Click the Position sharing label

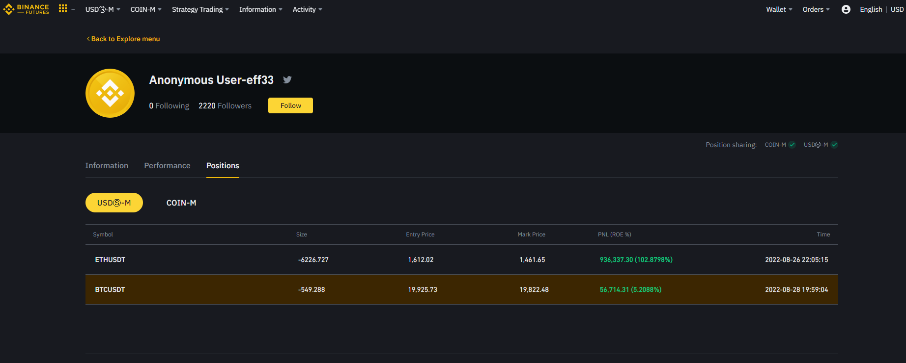tap(731, 145)
